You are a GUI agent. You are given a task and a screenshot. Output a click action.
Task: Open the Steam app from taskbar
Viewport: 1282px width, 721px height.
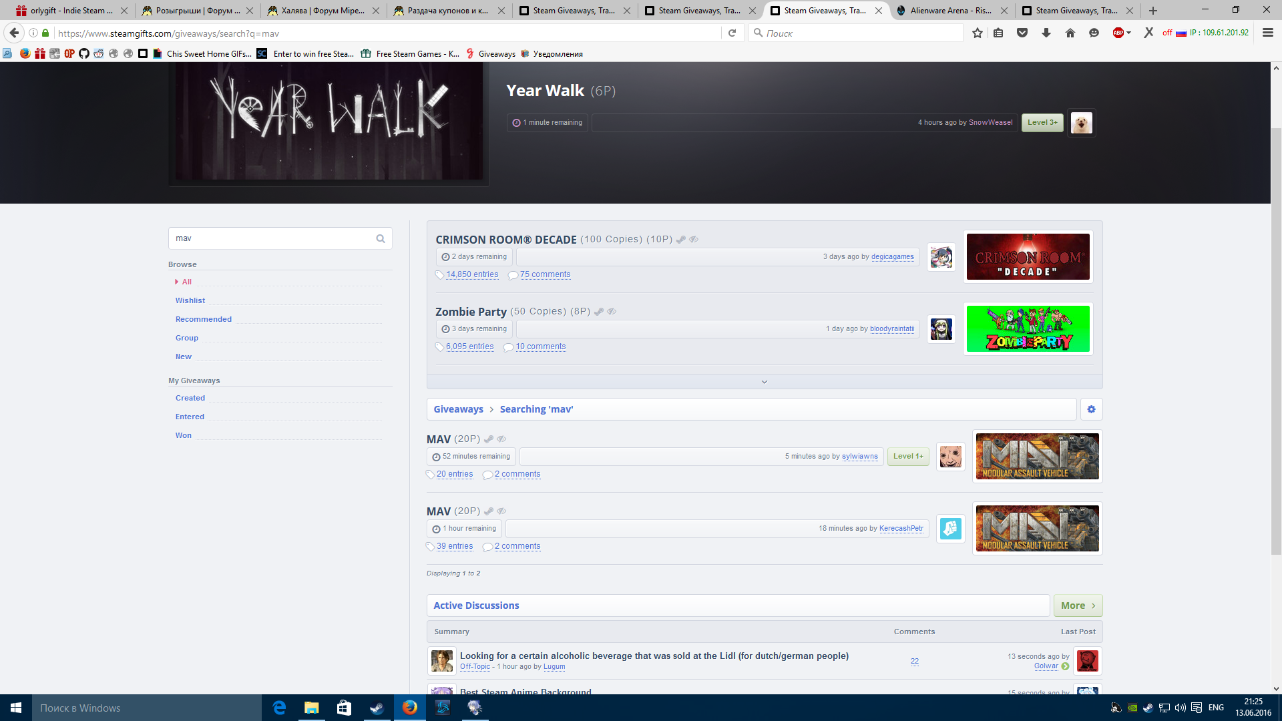(x=377, y=708)
